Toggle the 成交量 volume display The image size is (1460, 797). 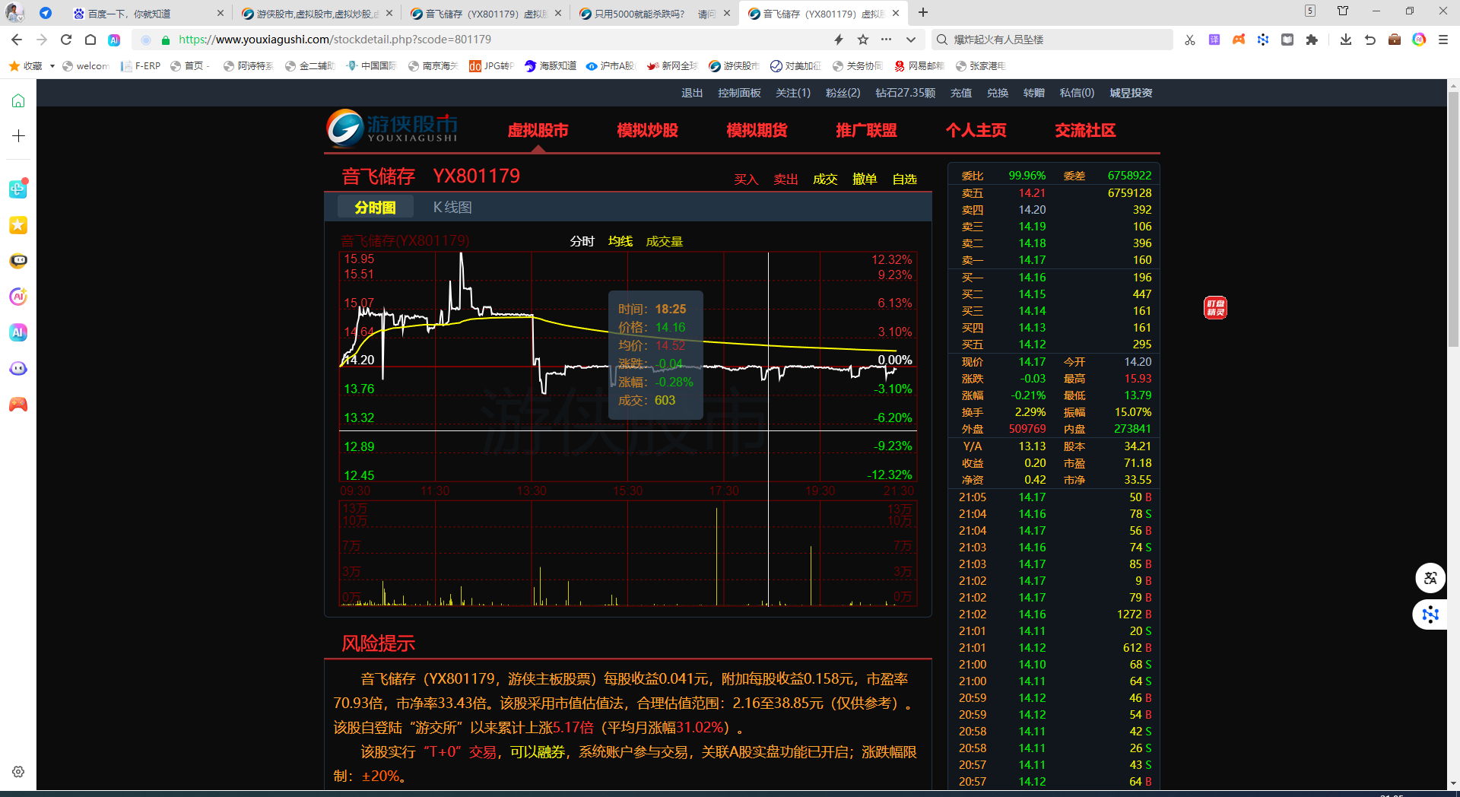pos(664,241)
